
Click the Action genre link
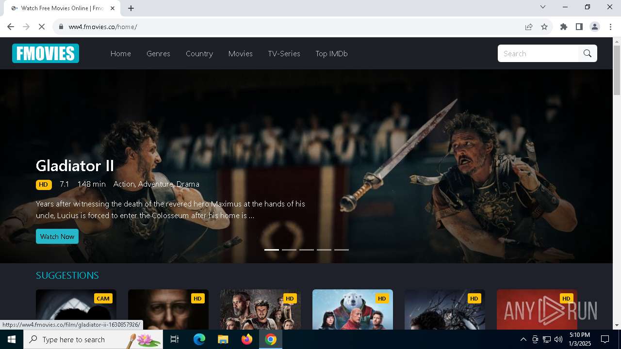point(124,184)
